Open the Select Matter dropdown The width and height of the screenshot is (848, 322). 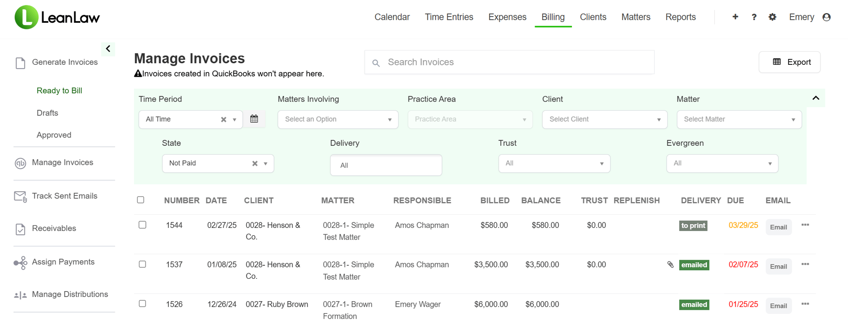click(x=739, y=119)
